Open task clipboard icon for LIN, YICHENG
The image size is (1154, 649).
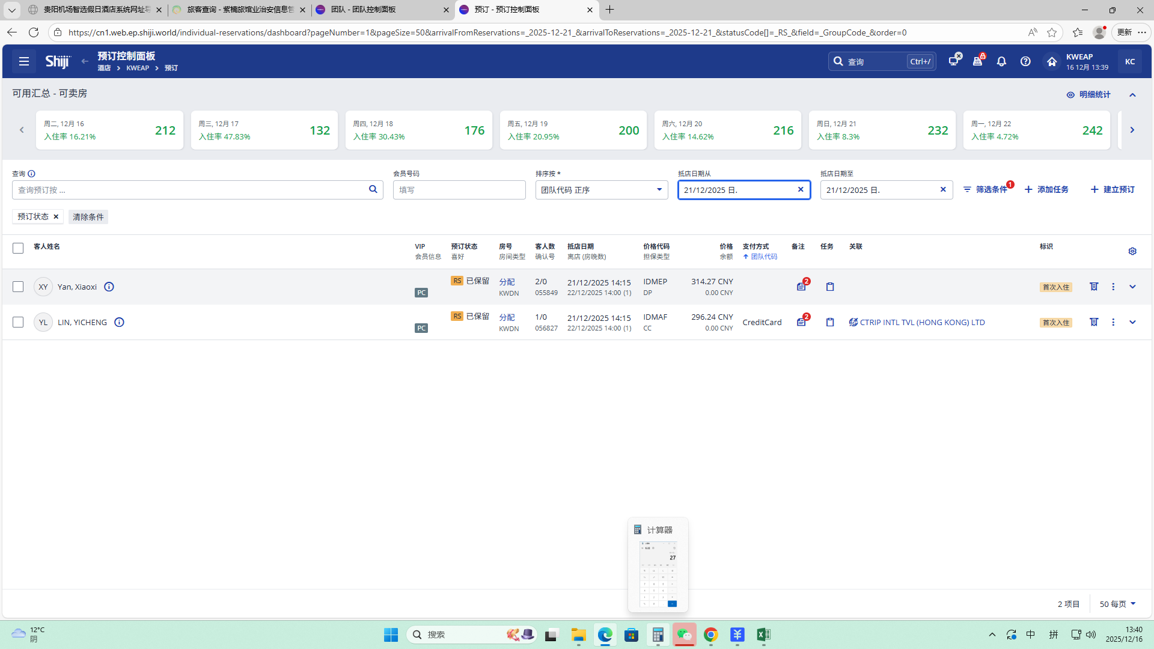(x=830, y=322)
